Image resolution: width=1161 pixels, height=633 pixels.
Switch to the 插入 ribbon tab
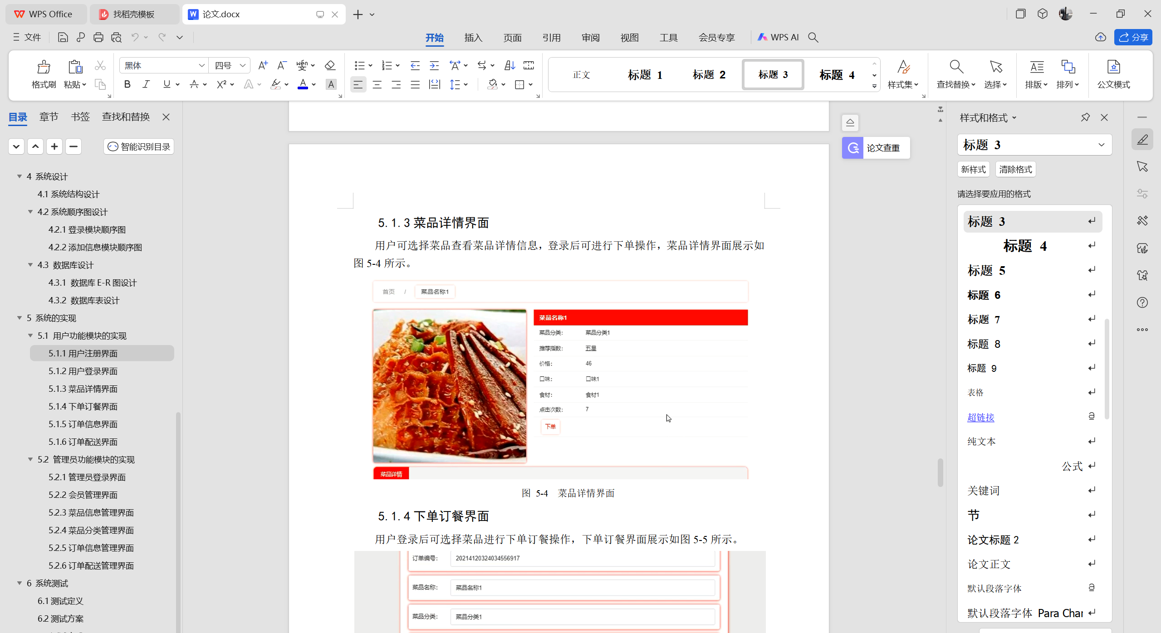tap(473, 38)
